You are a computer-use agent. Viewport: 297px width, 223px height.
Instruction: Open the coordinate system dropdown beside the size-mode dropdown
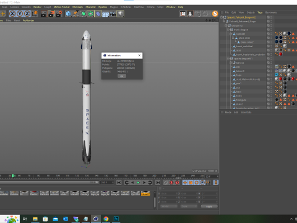[169, 206]
